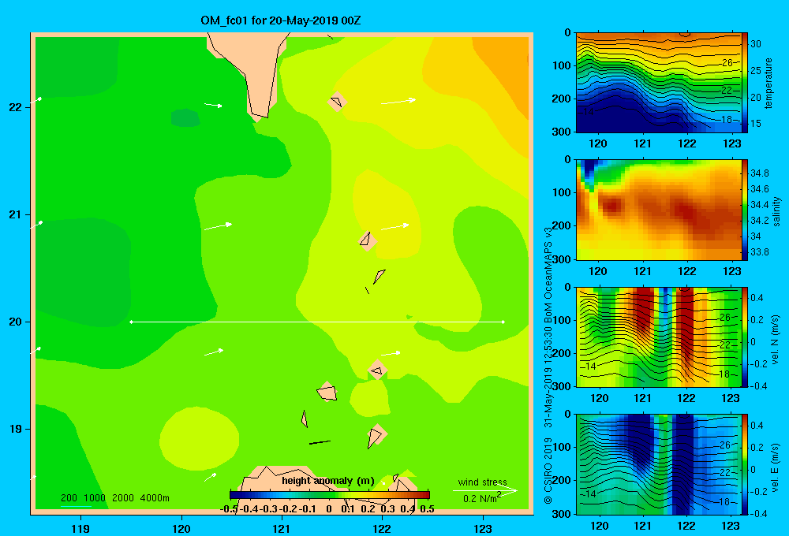This screenshot has height=536, width=789.
Task: Open the salinity depth section panel
Action: (x=659, y=210)
